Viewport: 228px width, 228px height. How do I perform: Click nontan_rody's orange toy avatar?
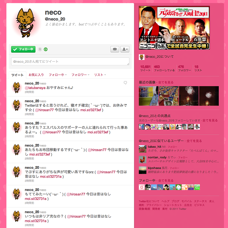pyautogui.click(x=142, y=160)
